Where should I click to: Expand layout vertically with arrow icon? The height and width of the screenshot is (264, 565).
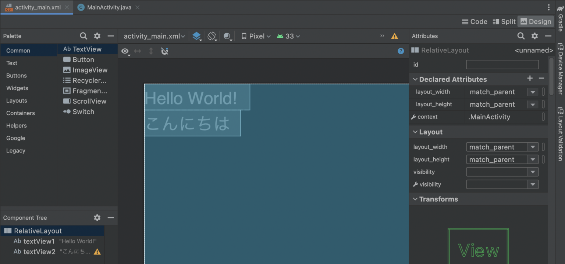coord(151,51)
